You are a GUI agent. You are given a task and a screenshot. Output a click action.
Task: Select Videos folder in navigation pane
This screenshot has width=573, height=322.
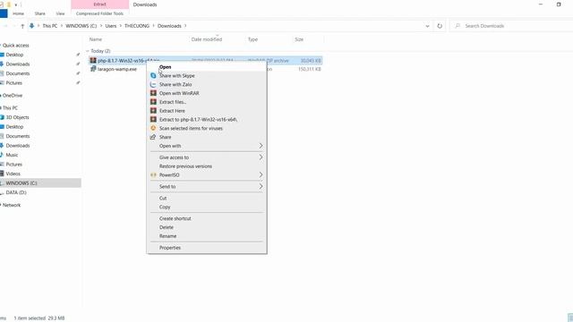[x=13, y=174]
